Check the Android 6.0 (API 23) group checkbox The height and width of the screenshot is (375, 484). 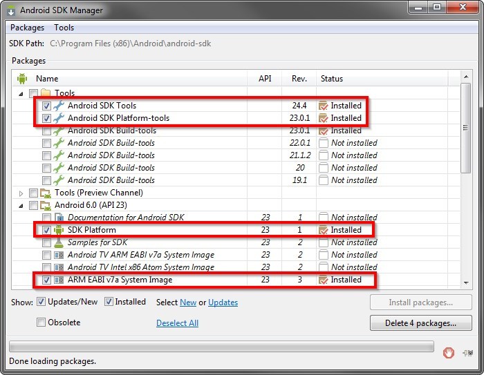[33, 205]
